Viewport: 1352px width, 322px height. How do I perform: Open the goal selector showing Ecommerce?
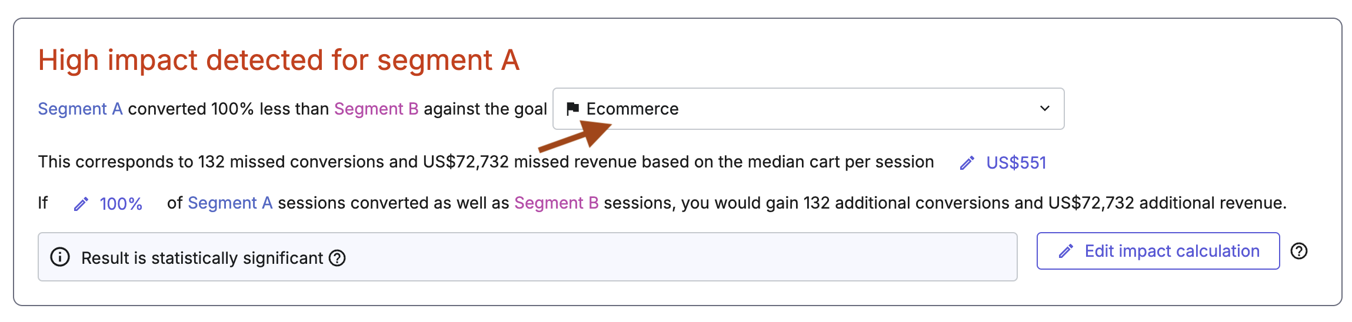tap(808, 109)
